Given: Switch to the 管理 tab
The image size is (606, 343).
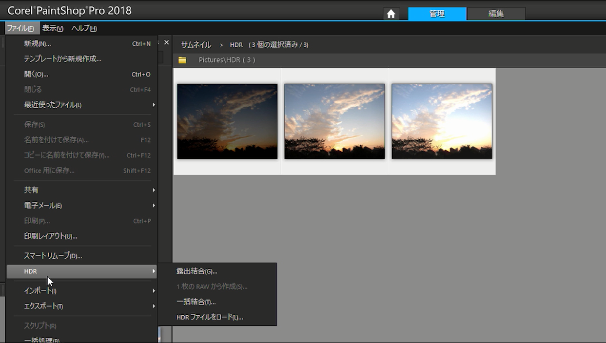Looking at the screenshot, I should 437,14.
